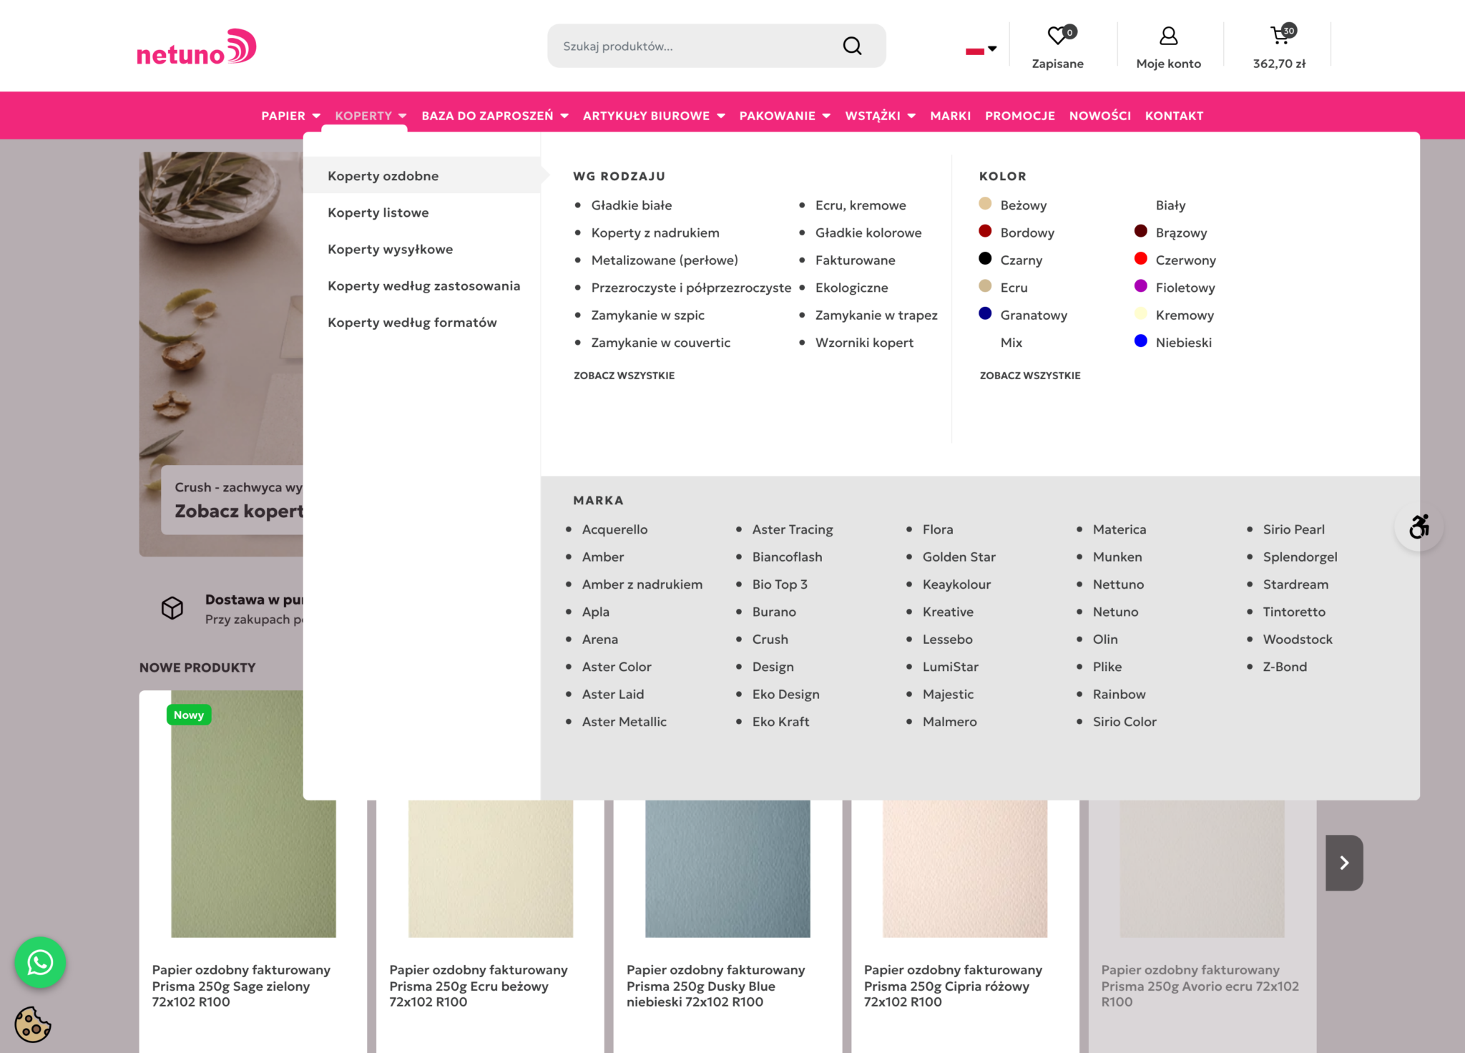Expand the PAPIER menu dropdown
This screenshot has width=1465, height=1053.
(x=290, y=116)
